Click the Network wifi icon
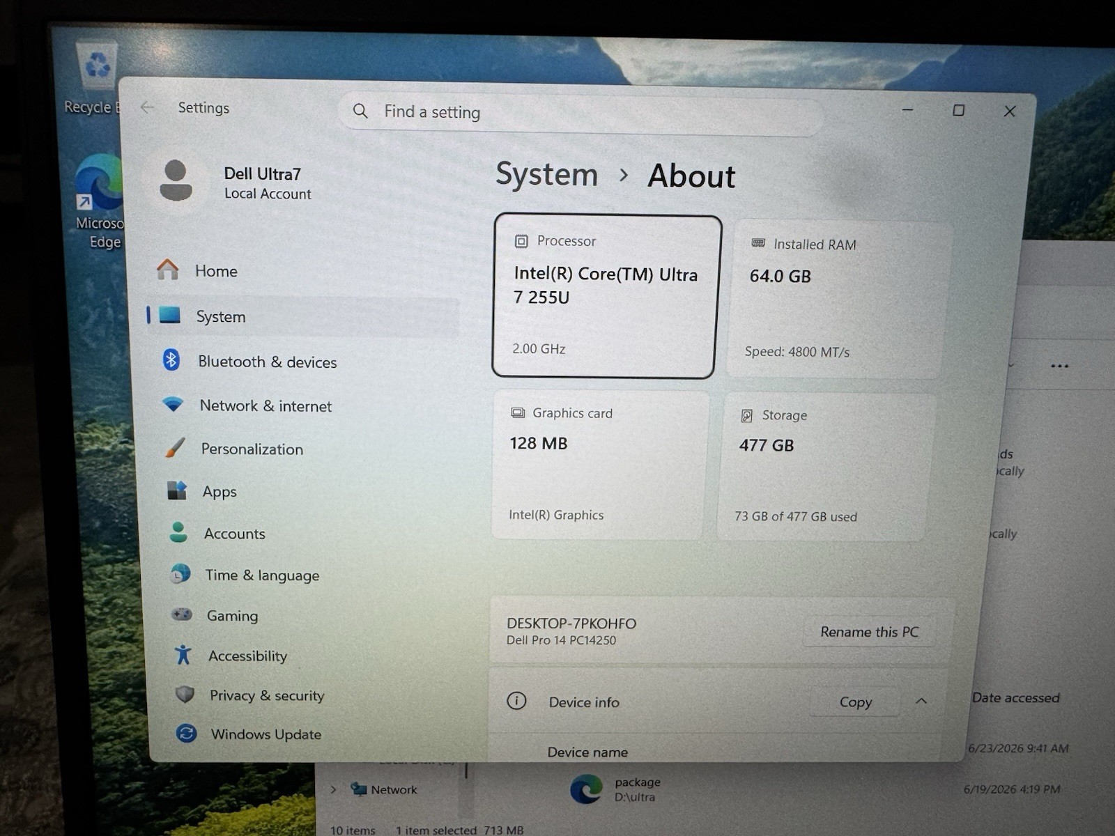 tap(172, 404)
